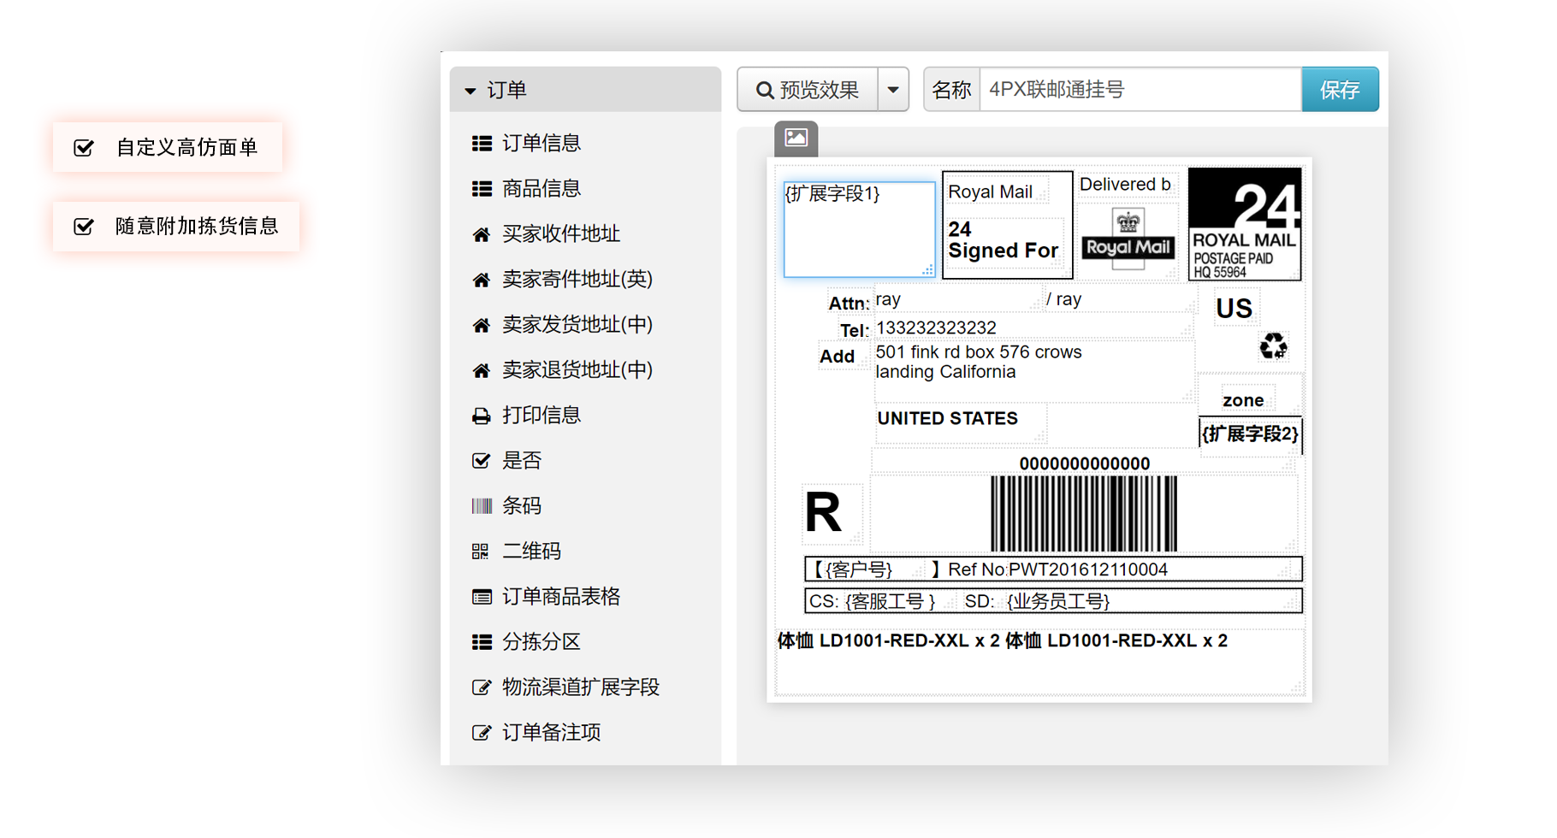This screenshot has height=838, width=1557.
Task: Click the printer icon for 打印信息
Action: 482,416
